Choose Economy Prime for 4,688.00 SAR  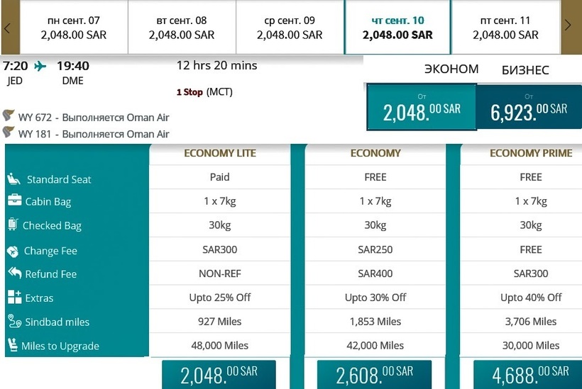click(x=530, y=375)
